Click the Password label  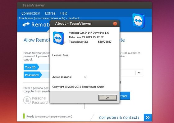(x=33, y=75)
